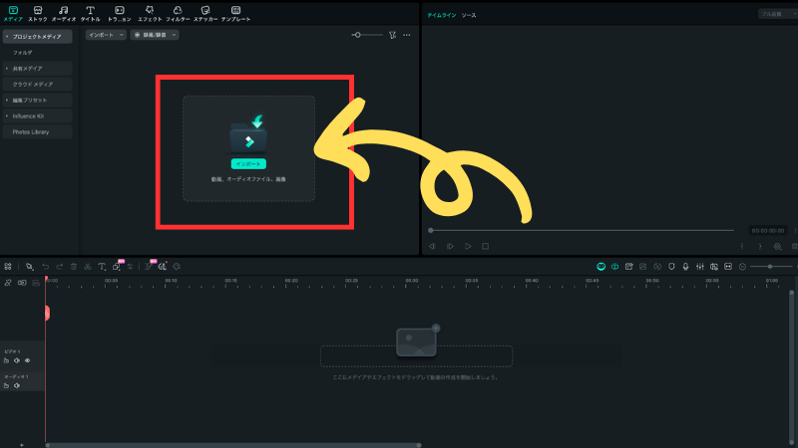Select the フォルダ folder entry
Screen dimensions: 798x448
point(22,53)
